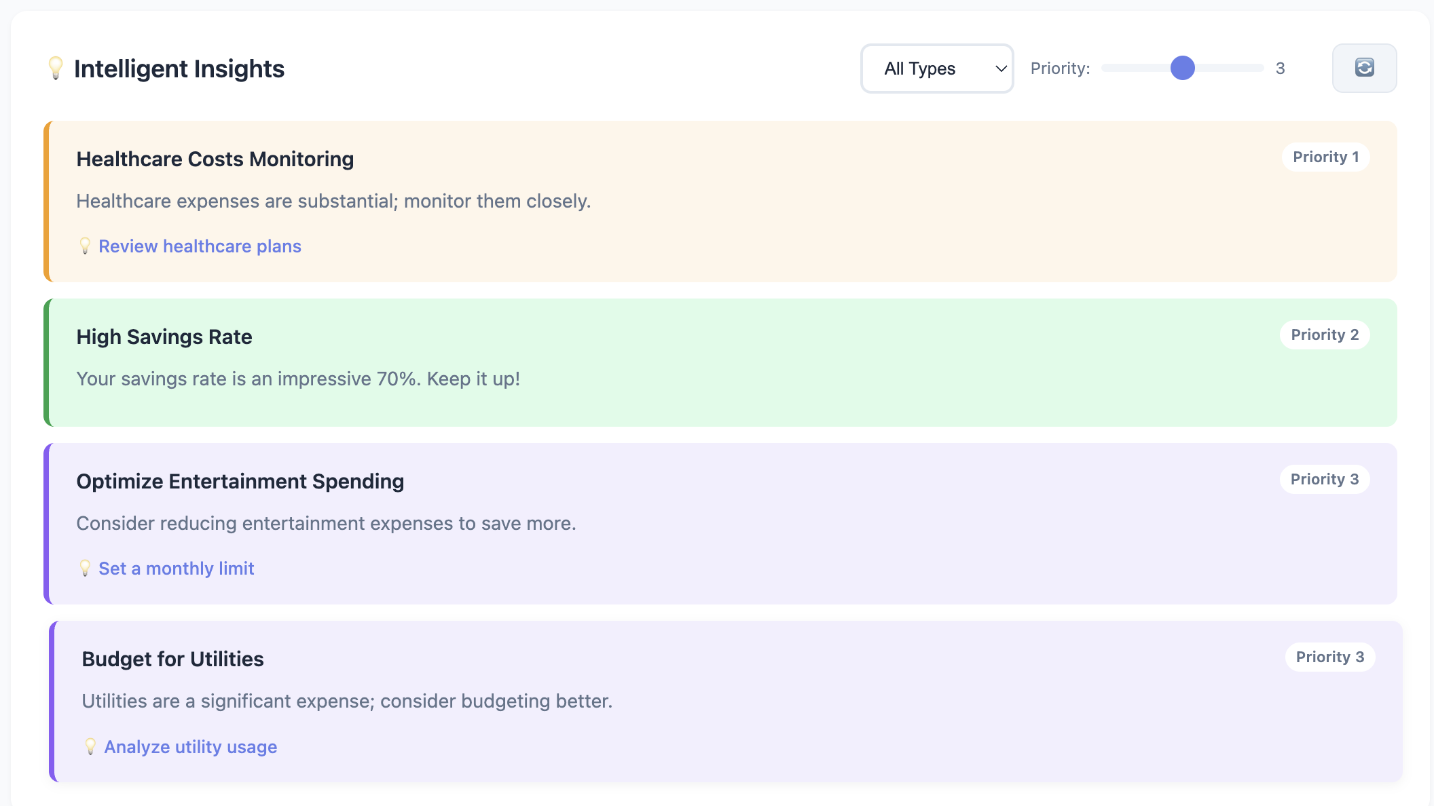1434x806 pixels.
Task: Click the lightbulb icon before Review healthcare plans
Action: (86, 246)
